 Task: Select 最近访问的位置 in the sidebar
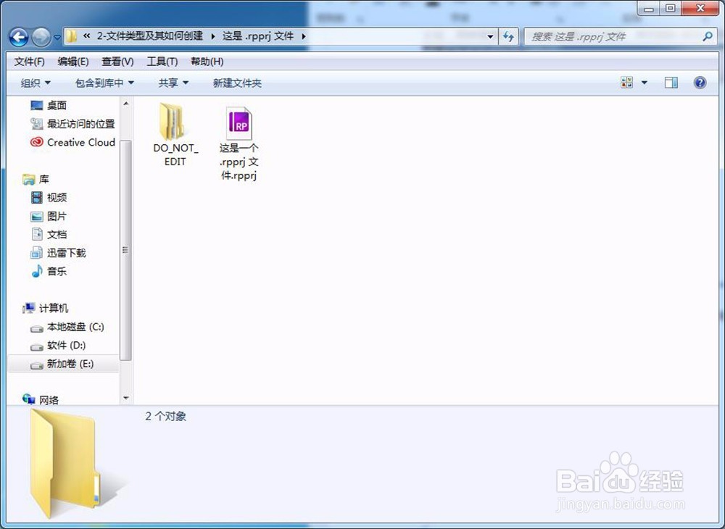(x=80, y=124)
